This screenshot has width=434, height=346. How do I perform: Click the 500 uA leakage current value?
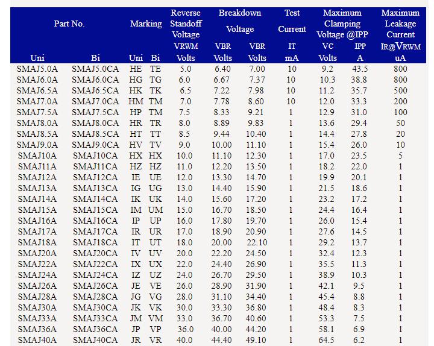400,90
